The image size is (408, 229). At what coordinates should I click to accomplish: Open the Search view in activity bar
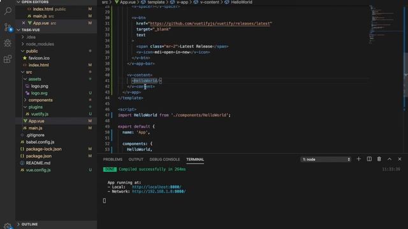8,11
